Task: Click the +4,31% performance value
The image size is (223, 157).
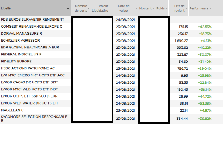Action: tap(206, 41)
